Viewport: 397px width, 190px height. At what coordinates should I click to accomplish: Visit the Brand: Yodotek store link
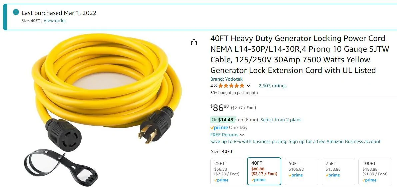pos(226,79)
